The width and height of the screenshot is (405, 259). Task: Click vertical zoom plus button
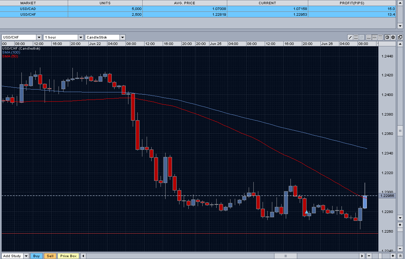click(400, 225)
